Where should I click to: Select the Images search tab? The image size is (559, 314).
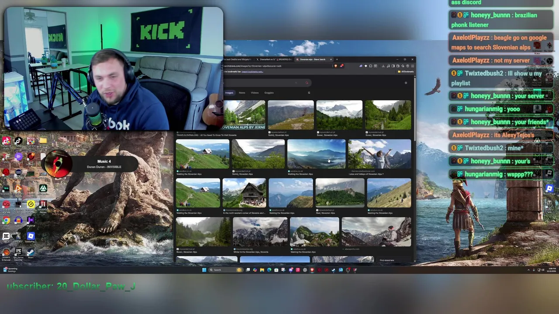[x=229, y=93]
